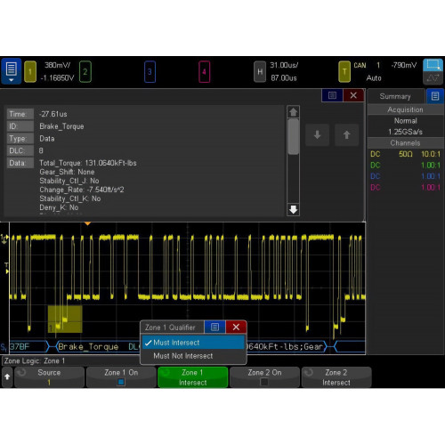
Task: Click the Channels section header
Action: point(405,143)
